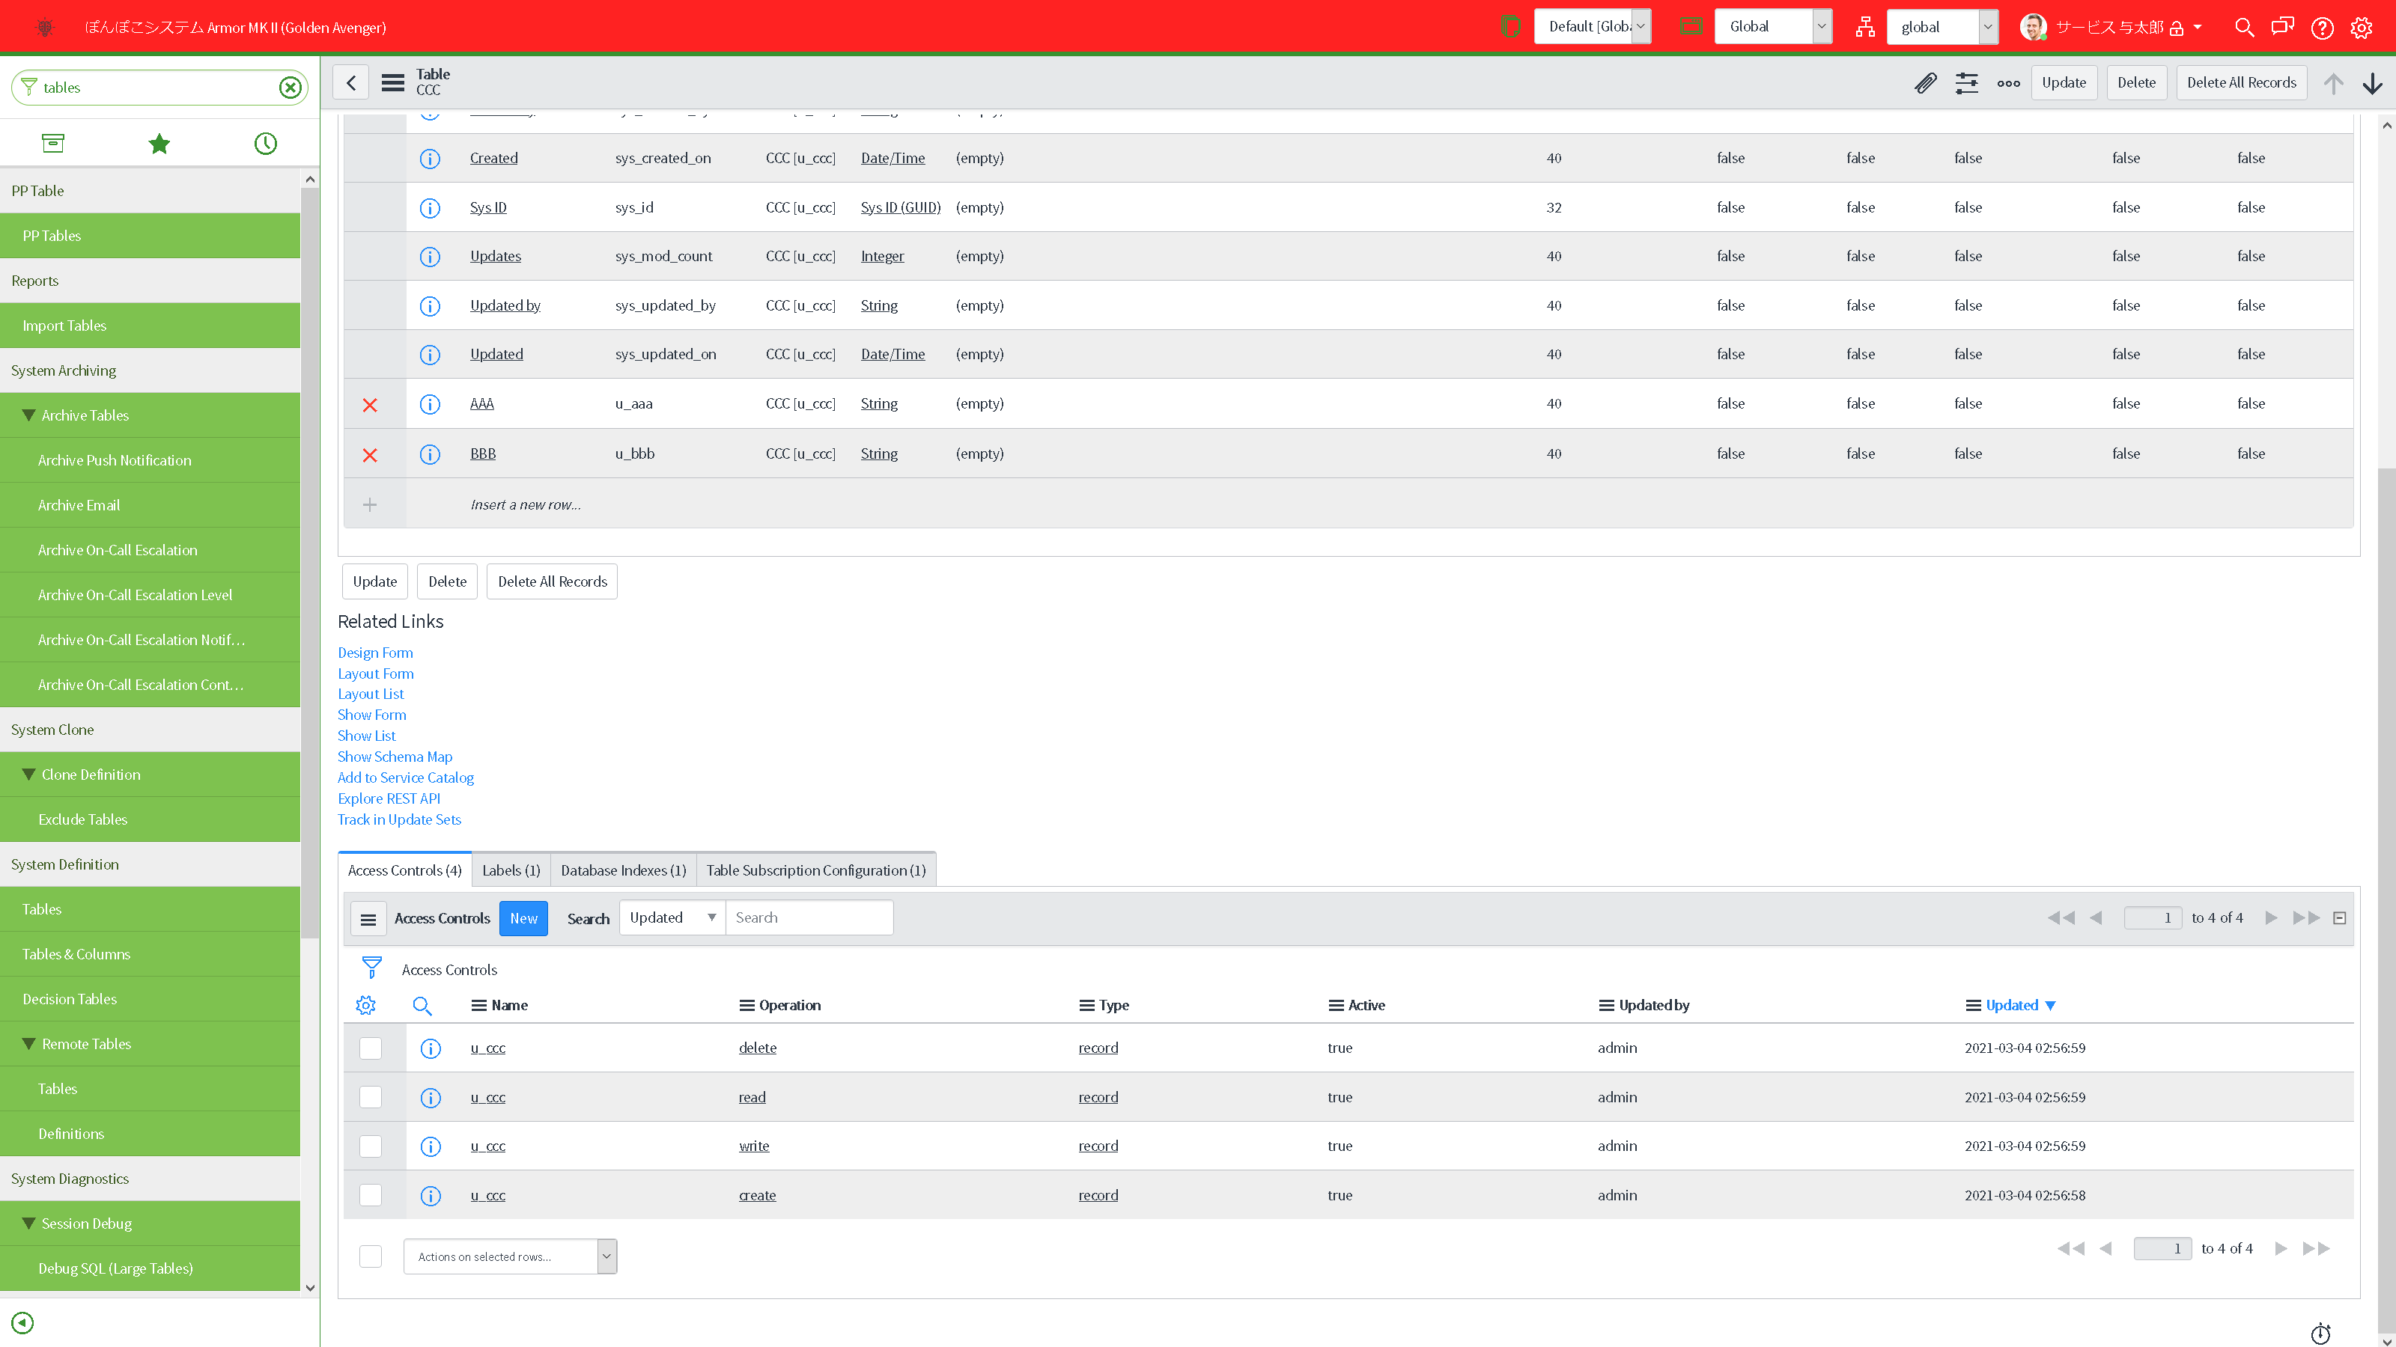Open the favorites star tab in navigator
Viewport: 2396px width, 1347px height.
(x=159, y=143)
